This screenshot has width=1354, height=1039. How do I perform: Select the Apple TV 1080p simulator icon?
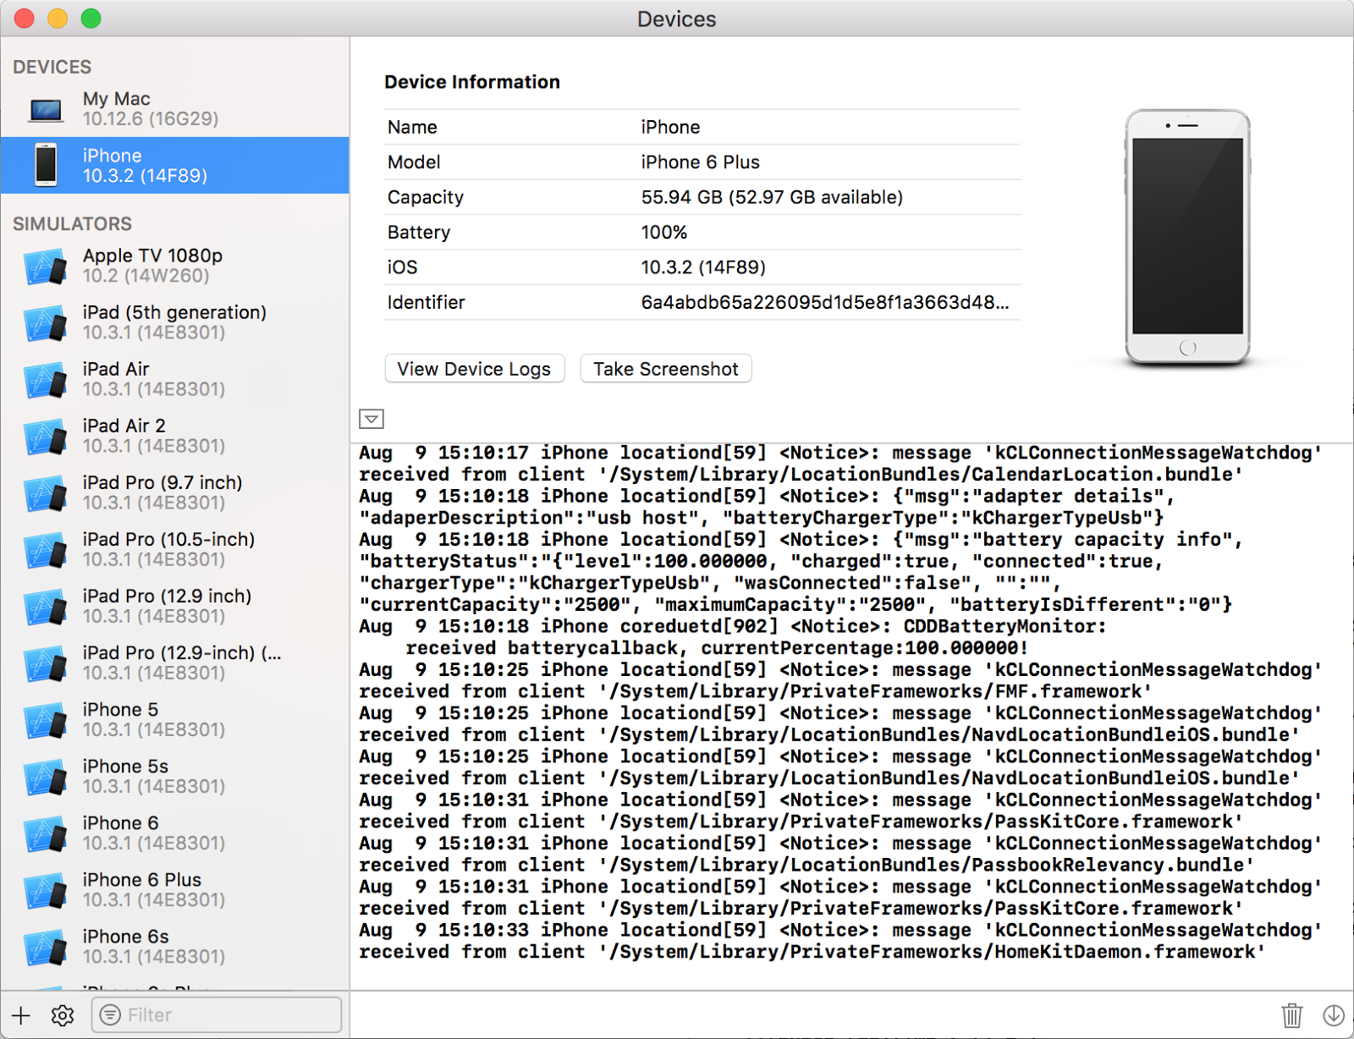[x=46, y=266]
